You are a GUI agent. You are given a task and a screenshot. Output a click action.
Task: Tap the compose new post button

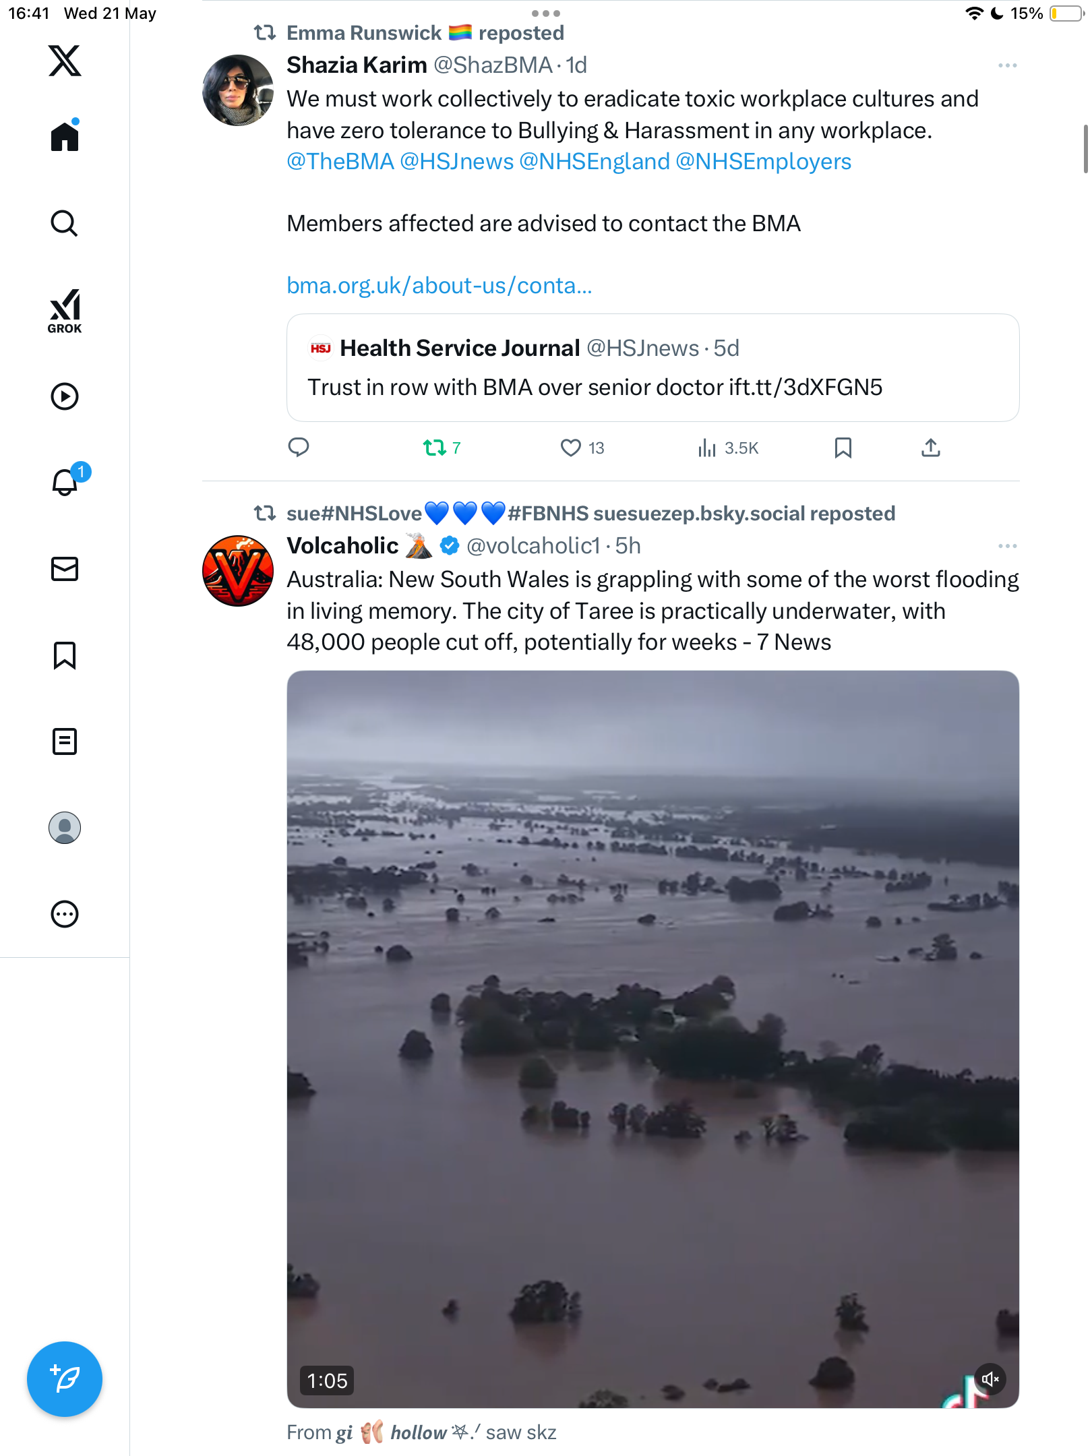click(65, 1379)
